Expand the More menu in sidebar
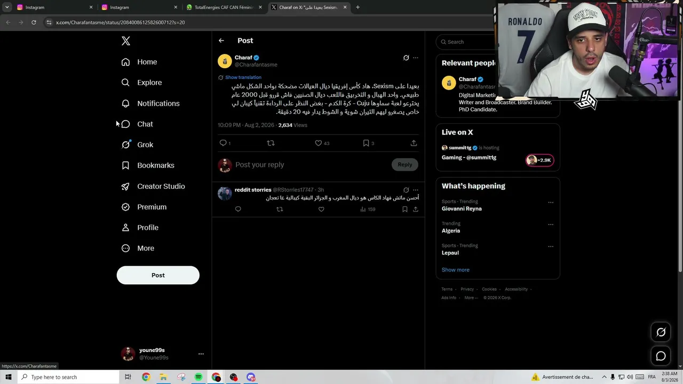Screen dimensions: 683x384 [x=138, y=248]
